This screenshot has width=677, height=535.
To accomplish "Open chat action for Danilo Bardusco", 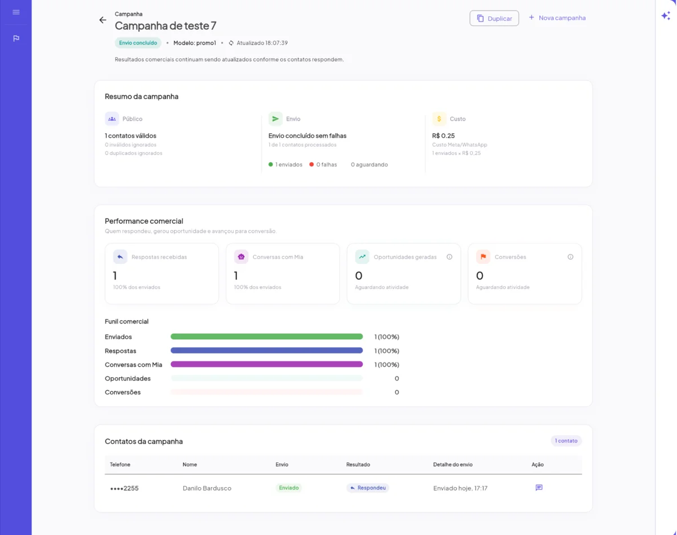I will (539, 488).
